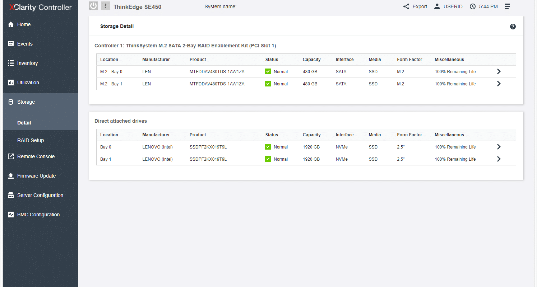537x287 pixels.
Task: Click the Direct attached drives heading
Action: (121, 121)
